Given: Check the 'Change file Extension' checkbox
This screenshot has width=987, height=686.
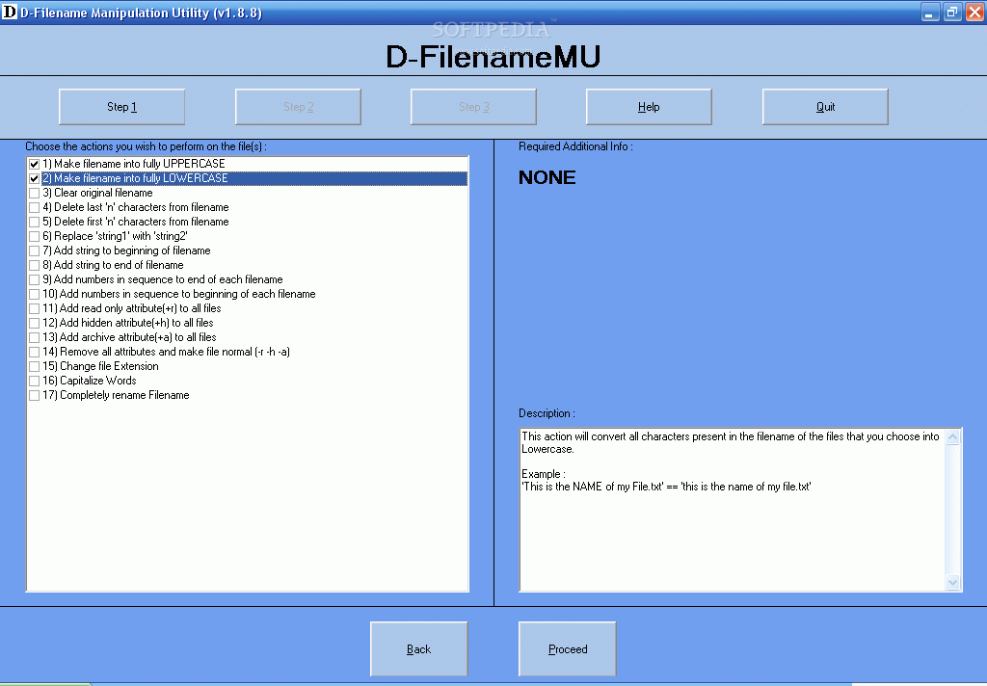Looking at the screenshot, I should pyautogui.click(x=34, y=367).
